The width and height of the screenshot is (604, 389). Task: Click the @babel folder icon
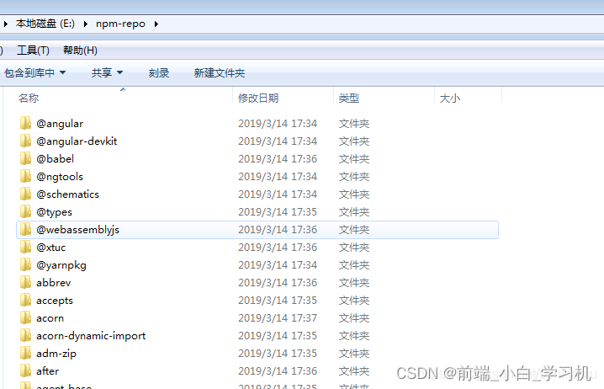[x=25, y=159]
